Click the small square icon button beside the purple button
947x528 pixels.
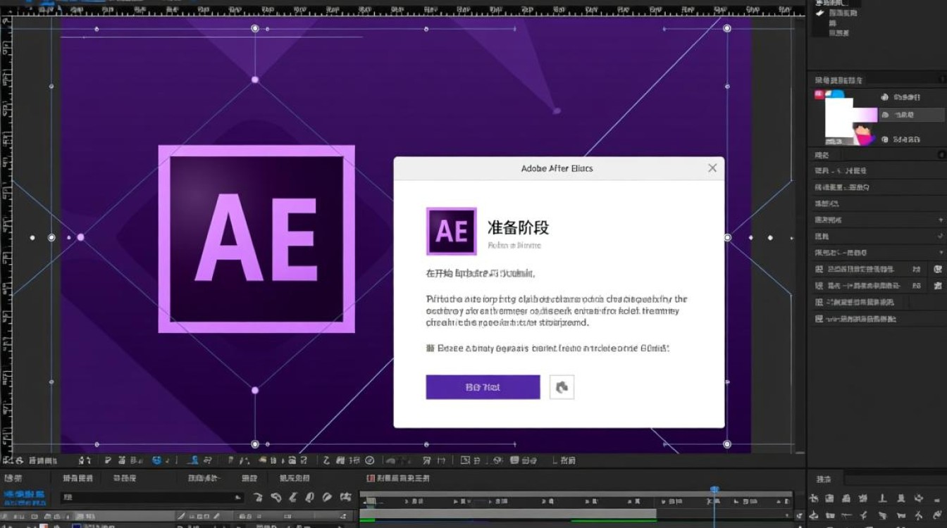[562, 387]
